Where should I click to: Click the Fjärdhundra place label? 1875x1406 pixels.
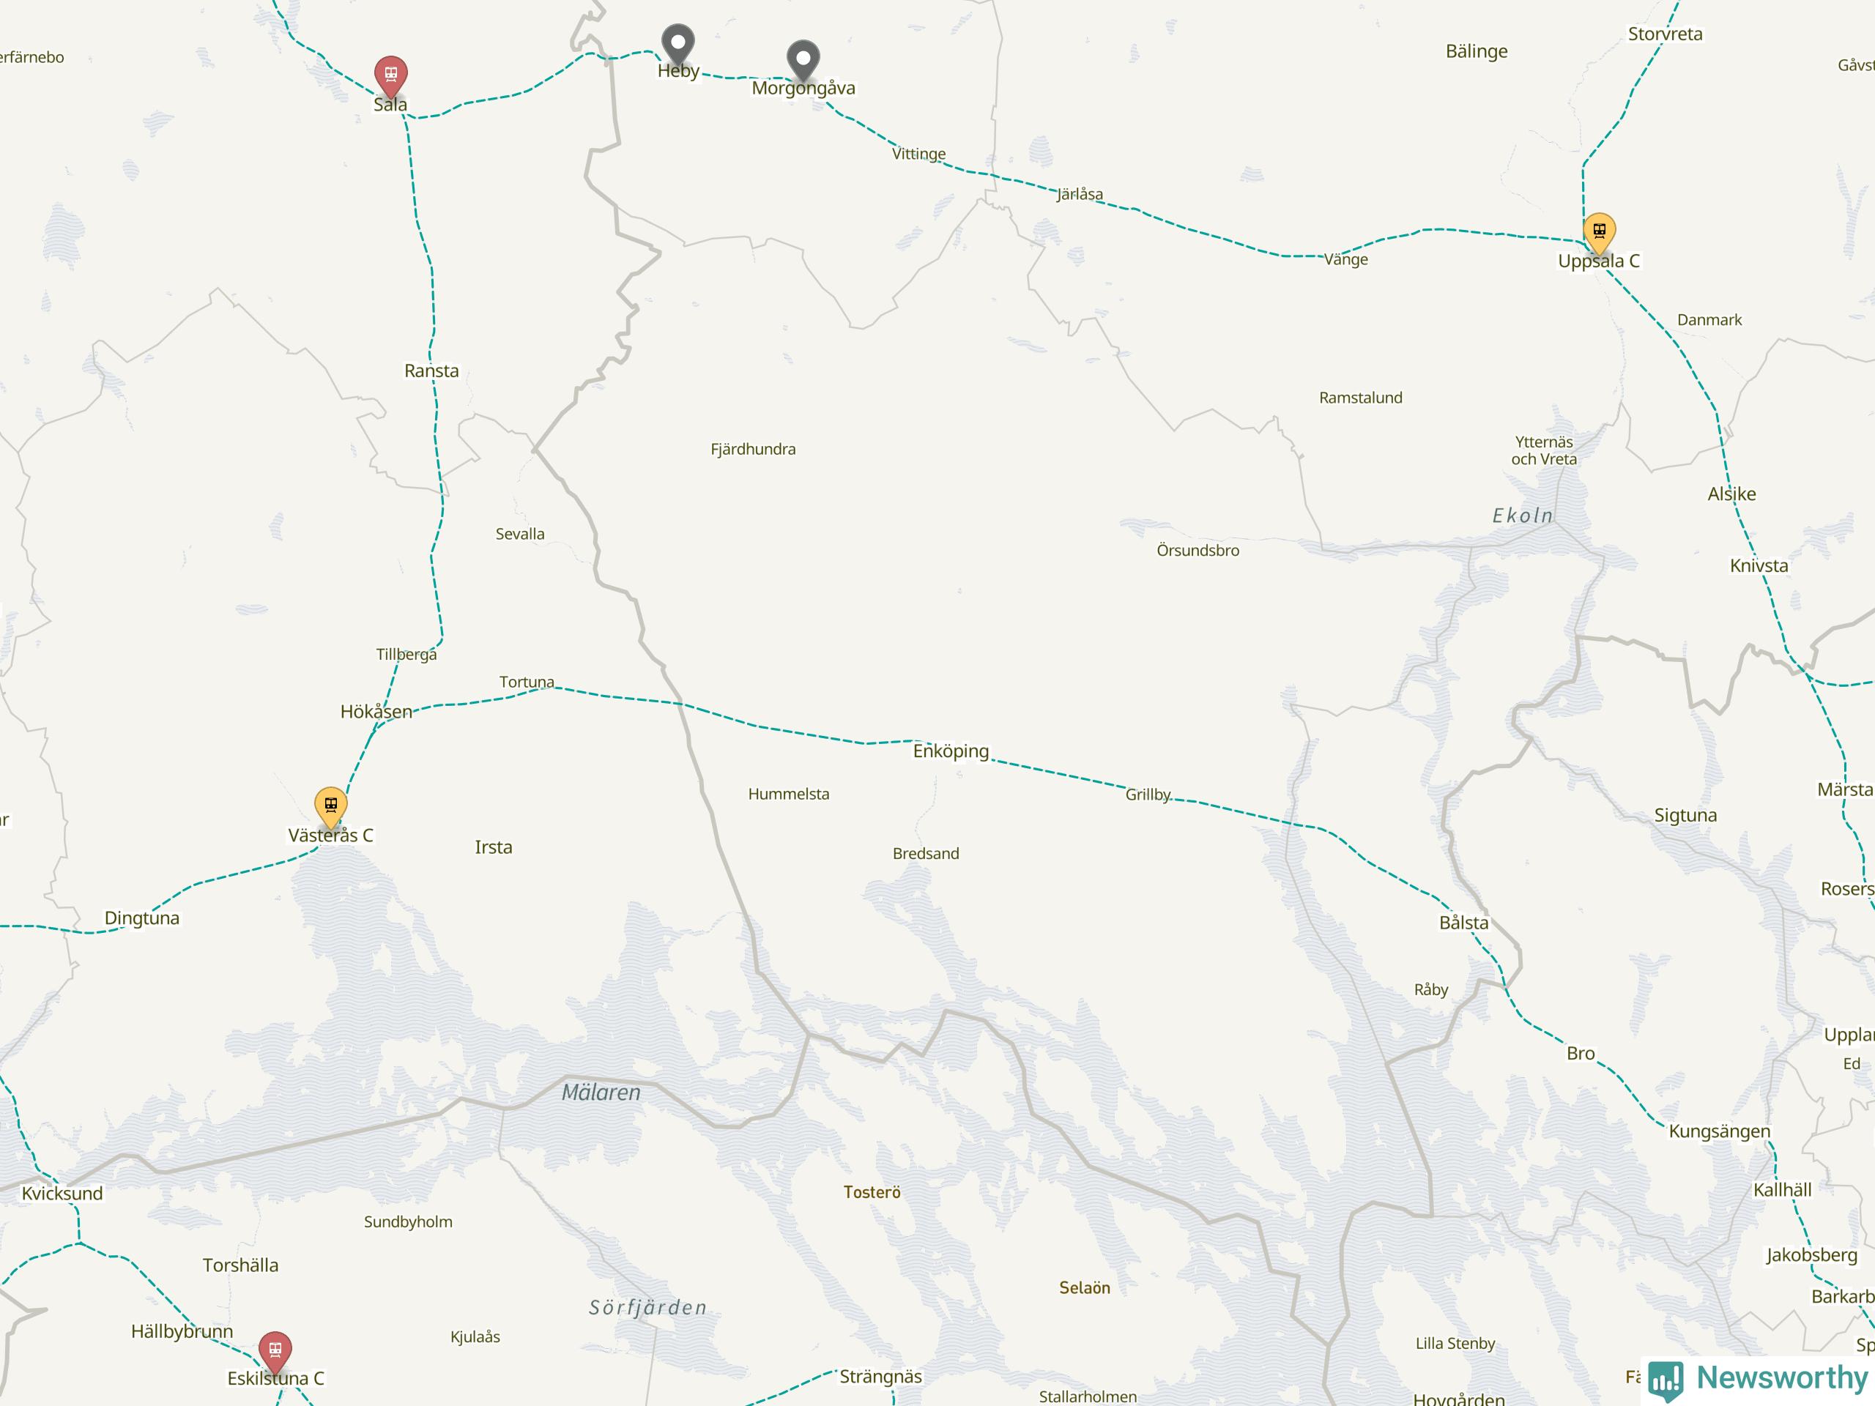pyautogui.click(x=753, y=449)
